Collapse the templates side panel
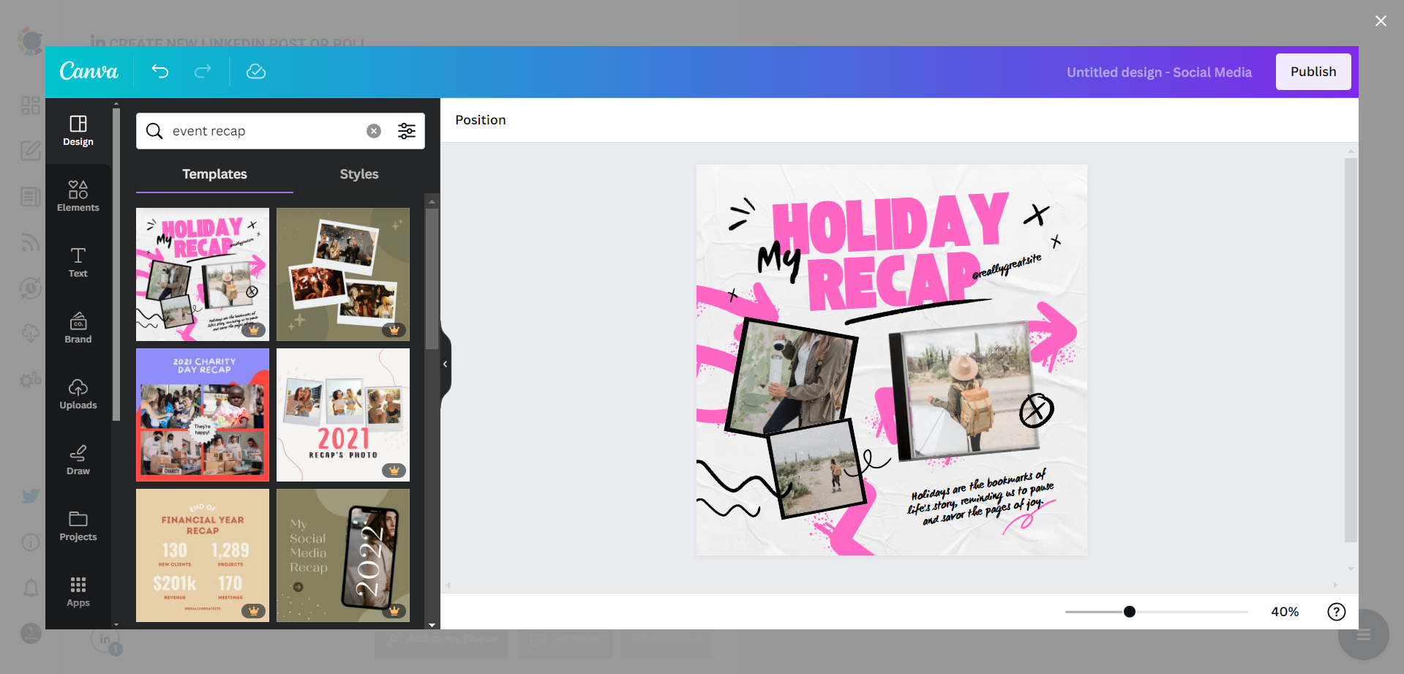This screenshot has height=674, width=1404. (x=445, y=364)
